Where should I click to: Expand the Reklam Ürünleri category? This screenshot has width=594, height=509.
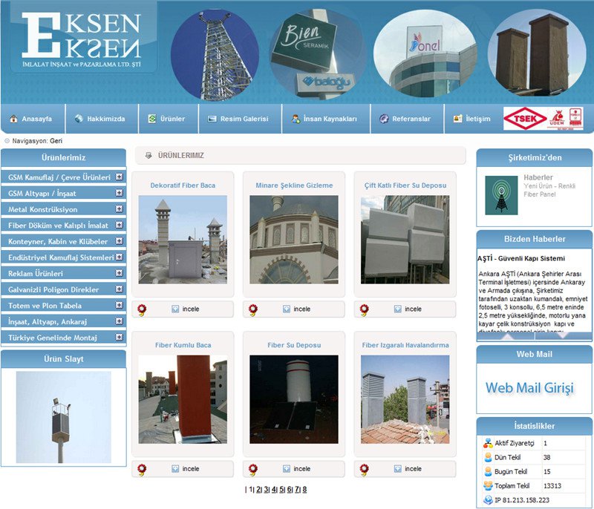(x=120, y=273)
